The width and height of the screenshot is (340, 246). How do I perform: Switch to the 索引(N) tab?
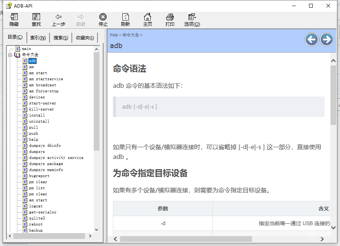[38, 38]
